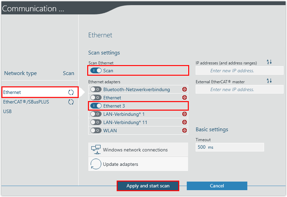Viewport: 287px width, 197px height.
Task: Click red status icon beside LAN-Verbindung* 1
Action: coord(184,114)
